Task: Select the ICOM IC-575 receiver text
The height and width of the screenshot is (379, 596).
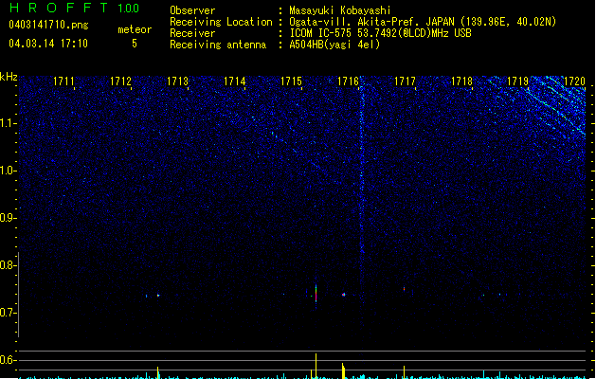Action: coord(380,33)
